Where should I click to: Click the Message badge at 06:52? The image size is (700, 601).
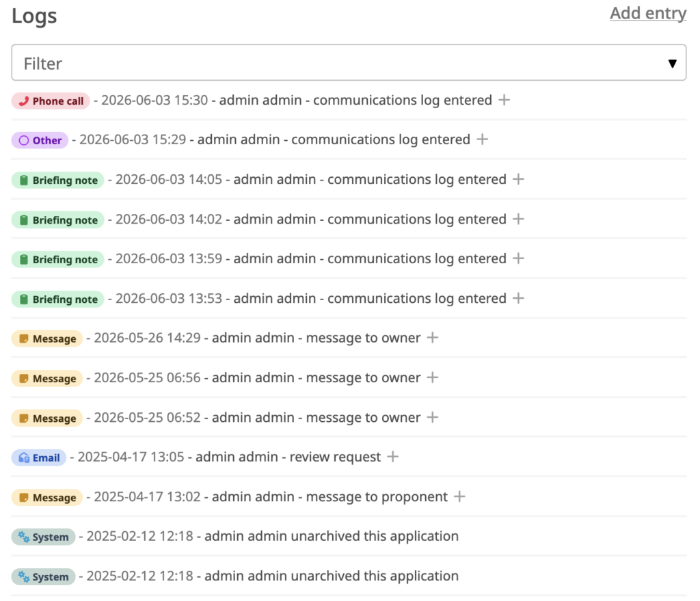(x=47, y=418)
